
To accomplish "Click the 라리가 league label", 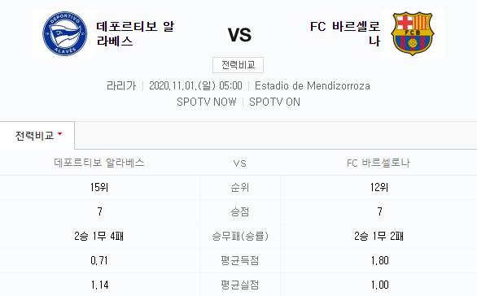I will click(x=121, y=85).
